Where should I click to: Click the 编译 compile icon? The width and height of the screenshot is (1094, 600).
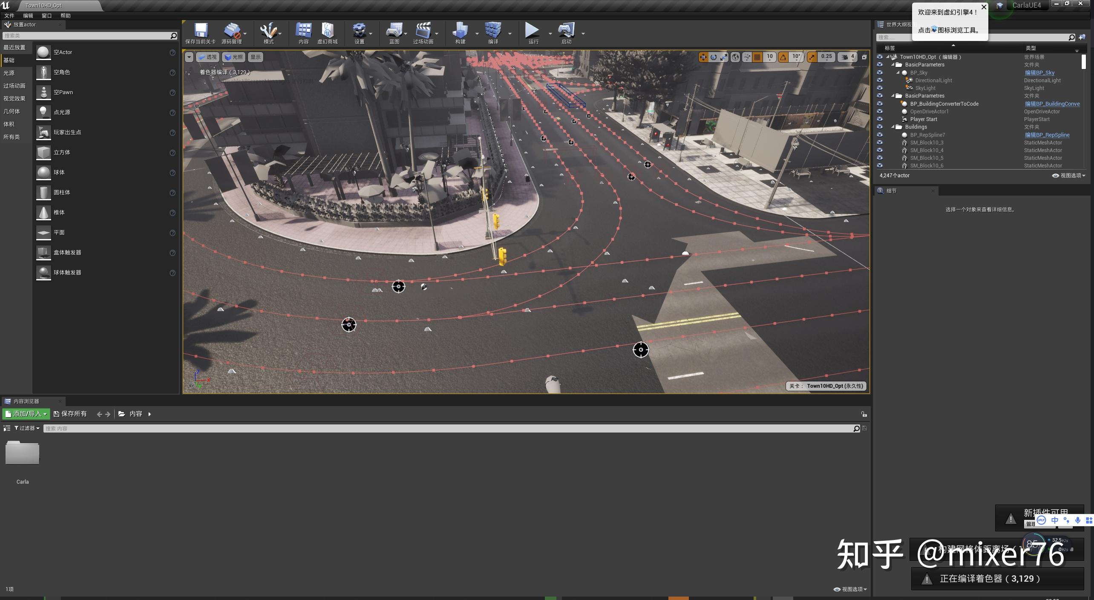pyautogui.click(x=493, y=33)
